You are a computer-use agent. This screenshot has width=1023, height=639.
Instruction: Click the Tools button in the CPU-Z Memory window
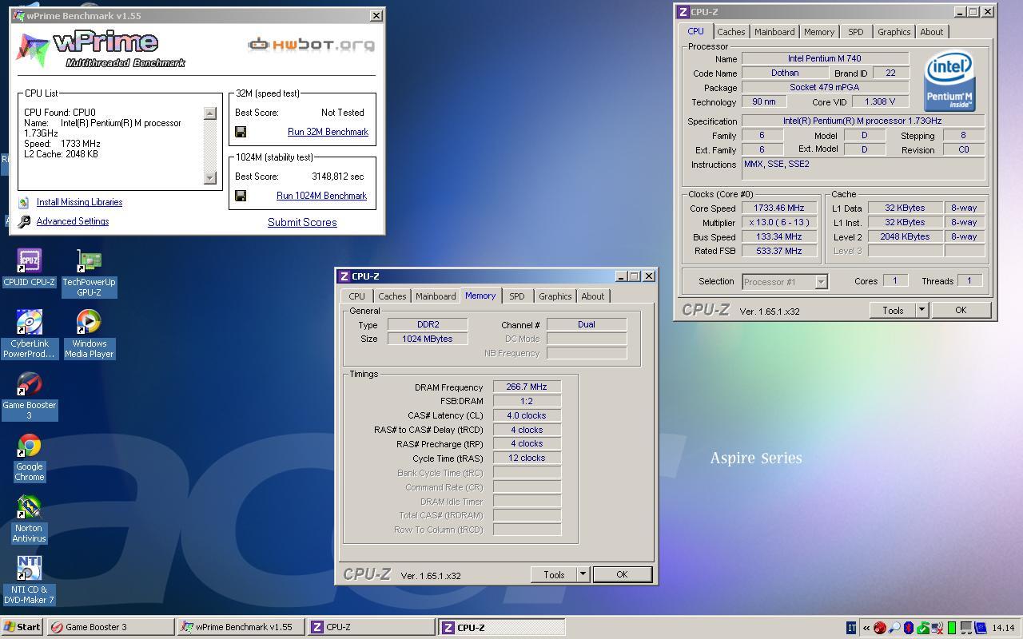point(554,574)
